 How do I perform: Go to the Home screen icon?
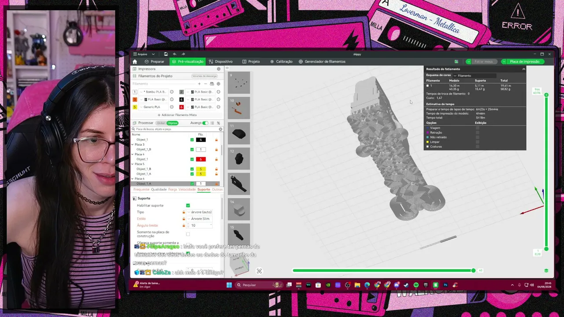pyautogui.click(x=135, y=62)
